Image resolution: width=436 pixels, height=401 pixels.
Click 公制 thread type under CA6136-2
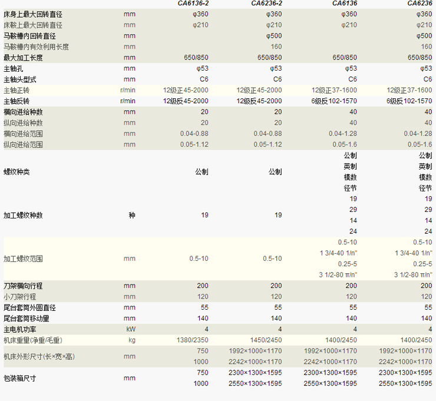pos(202,172)
